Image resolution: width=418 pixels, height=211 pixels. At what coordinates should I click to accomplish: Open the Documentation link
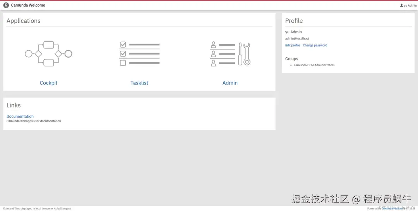pyautogui.click(x=20, y=116)
